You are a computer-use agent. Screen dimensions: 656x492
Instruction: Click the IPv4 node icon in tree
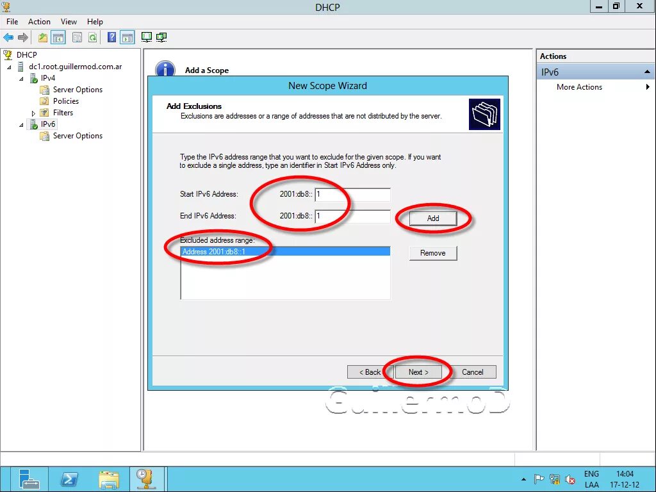click(33, 78)
